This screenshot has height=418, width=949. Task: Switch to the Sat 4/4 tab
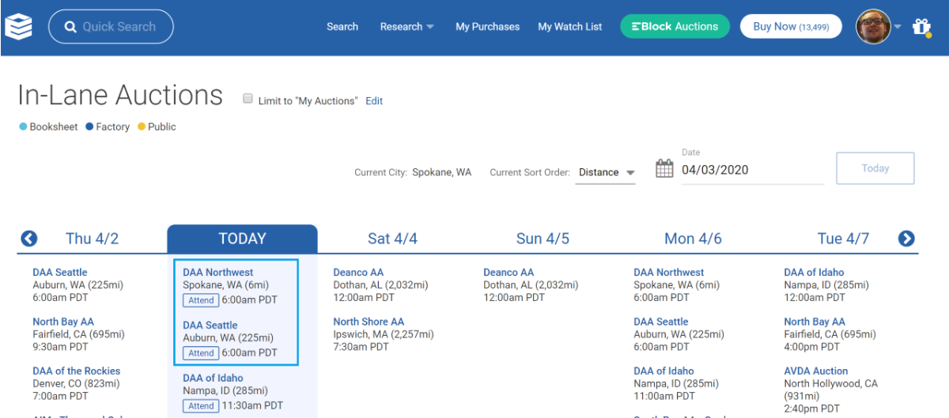[392, 239]
